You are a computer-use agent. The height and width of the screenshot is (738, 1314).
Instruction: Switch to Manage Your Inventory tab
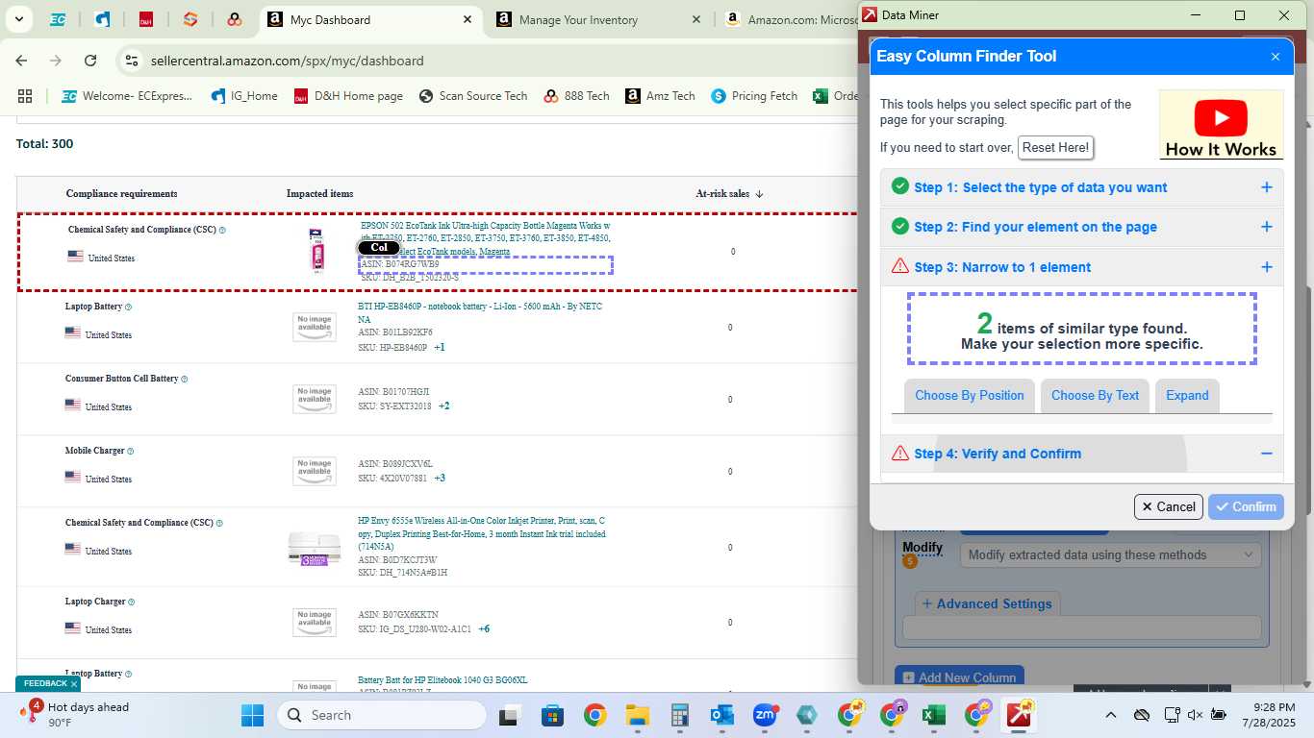[x=578, y=19]
